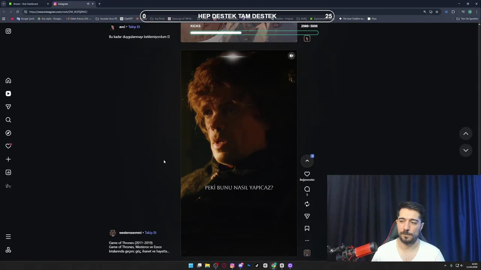Follow avci via Takip Et

point(134,27)
